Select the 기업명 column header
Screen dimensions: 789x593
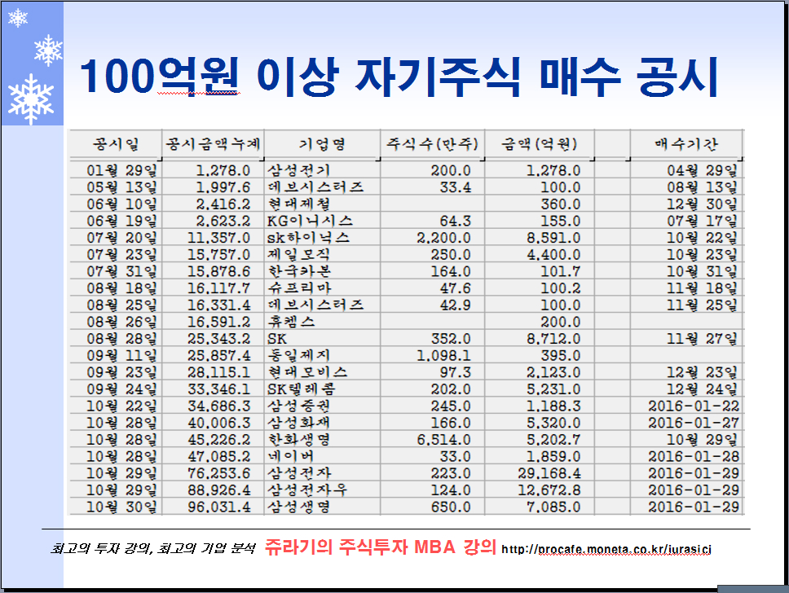322,144
